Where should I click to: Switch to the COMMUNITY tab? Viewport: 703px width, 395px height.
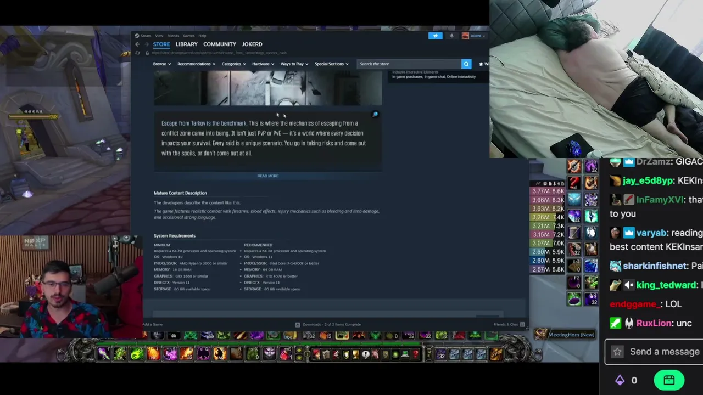220,44
